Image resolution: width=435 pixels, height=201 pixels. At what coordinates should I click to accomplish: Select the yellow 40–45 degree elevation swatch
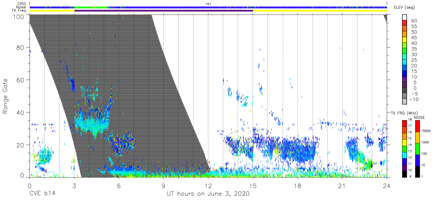tap(404, 40)
